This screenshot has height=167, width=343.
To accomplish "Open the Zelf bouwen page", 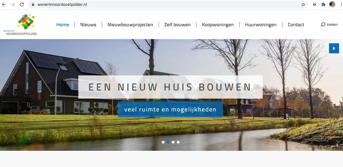I will pos(177,25).
